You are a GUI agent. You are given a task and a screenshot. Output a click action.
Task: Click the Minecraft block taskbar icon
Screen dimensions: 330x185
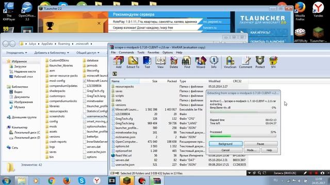(x=127, y=180)
